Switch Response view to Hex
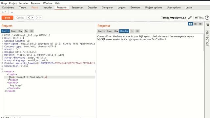 (116, 31)
